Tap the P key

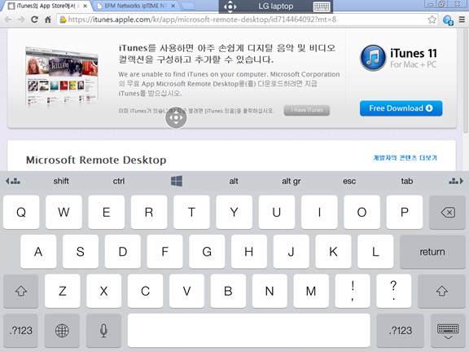(405, 212)
